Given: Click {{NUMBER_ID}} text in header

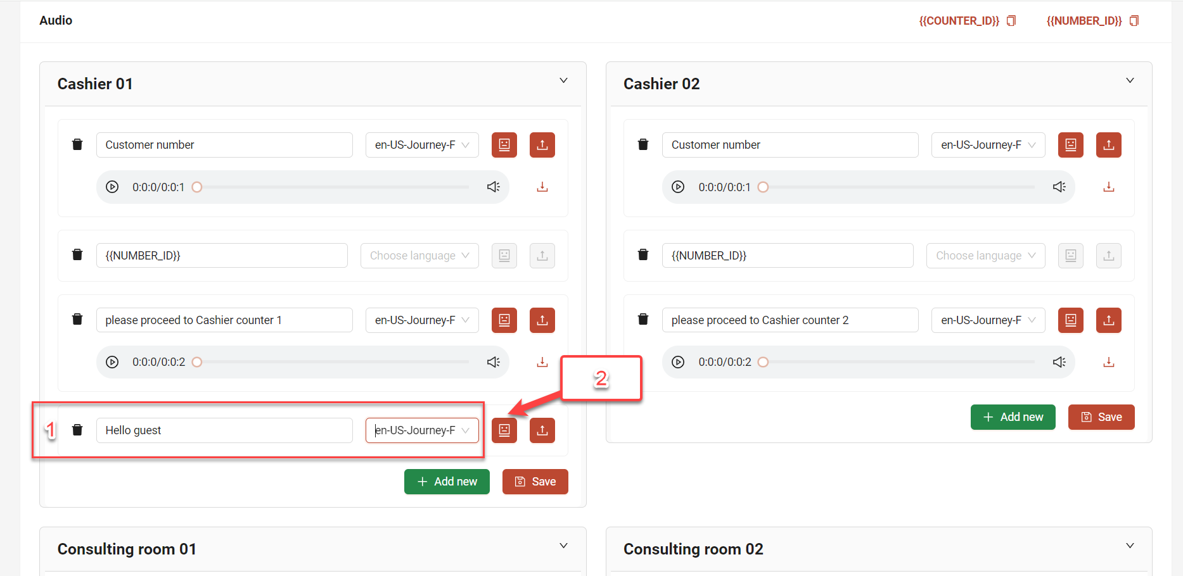Looking at the screenshot, I should pyautogui.click(x=1084, y=21).
